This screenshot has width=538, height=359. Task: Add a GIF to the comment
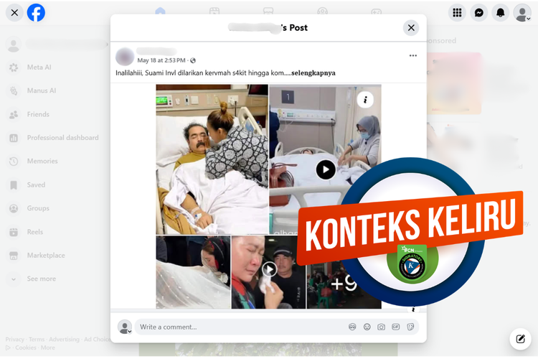pos(395,327)
